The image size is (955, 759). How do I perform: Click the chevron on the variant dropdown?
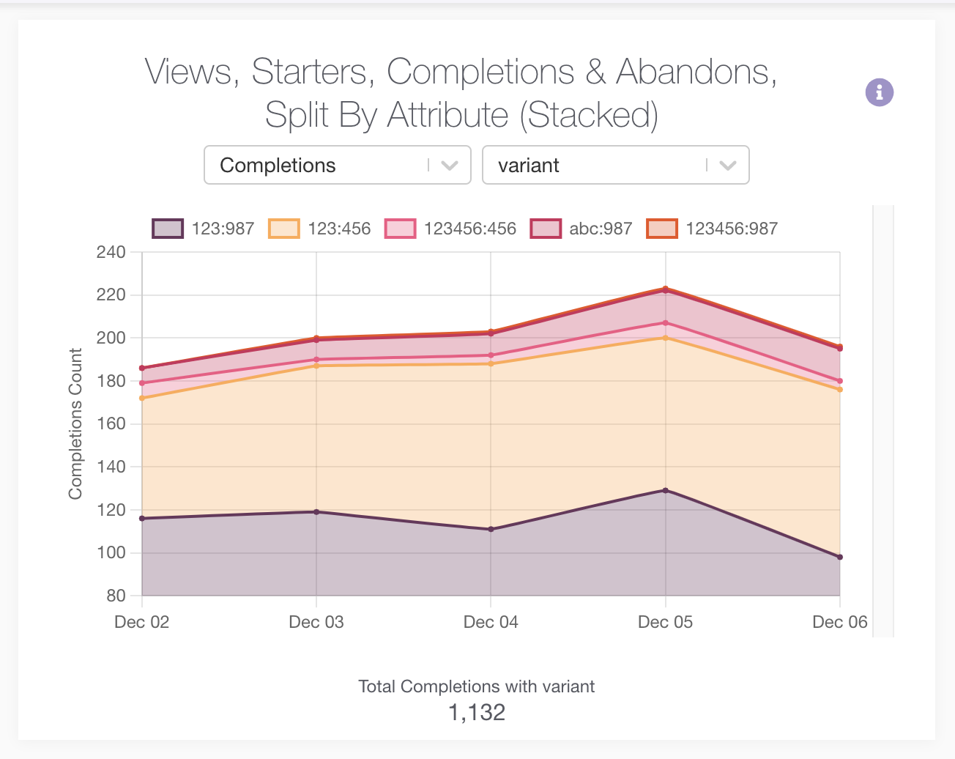(727, 165)
